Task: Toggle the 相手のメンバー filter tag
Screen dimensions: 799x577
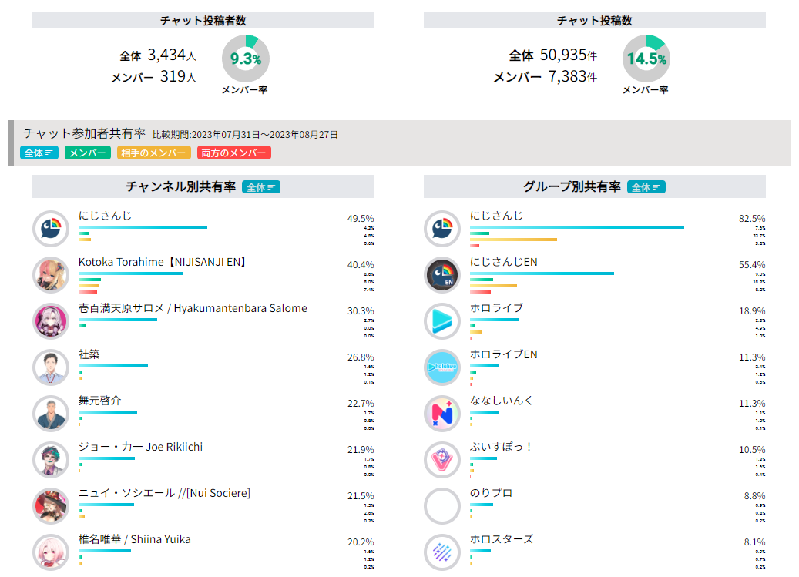Action: (x=153, y=153)
